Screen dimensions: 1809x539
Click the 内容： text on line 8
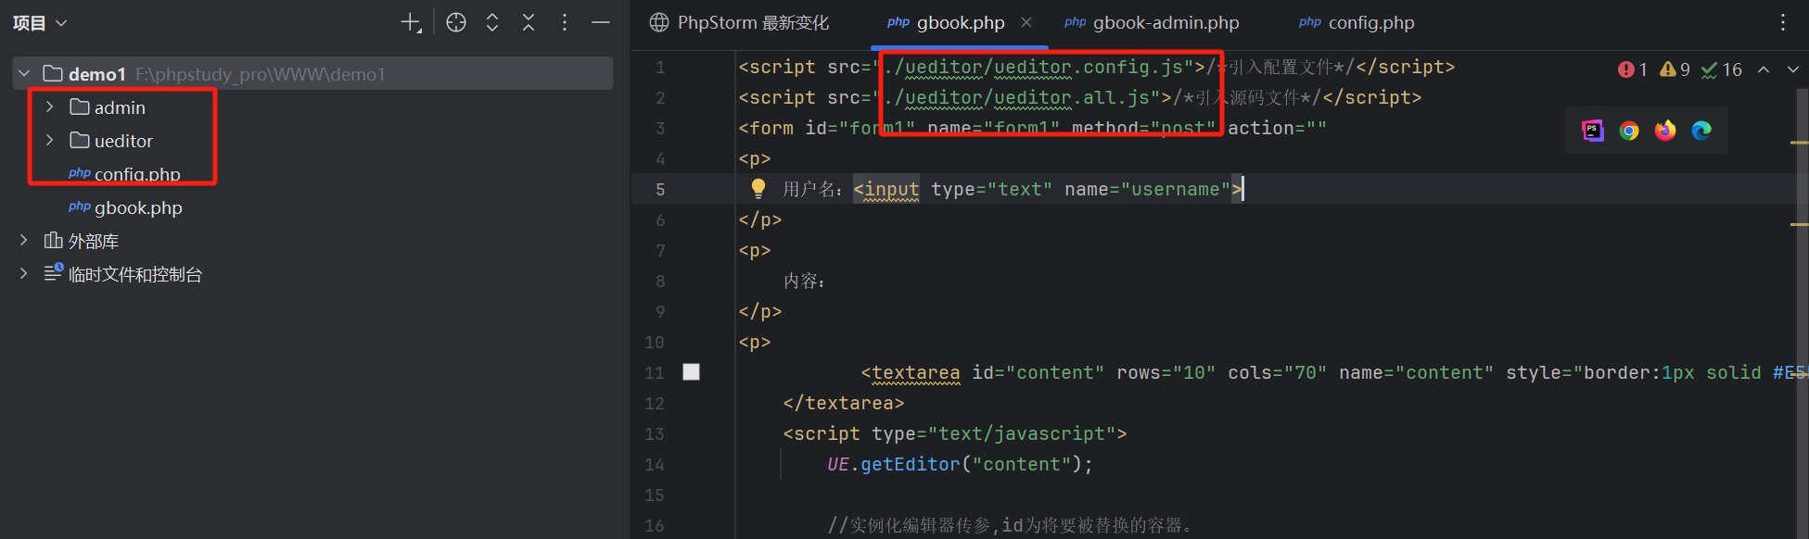(804, 282)
